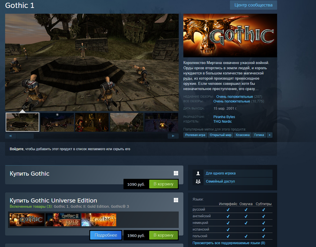Viewport: 316px width, 247px height.
Task: Click the thumbnail strip scrollbar handle
Action: point(25,136)
